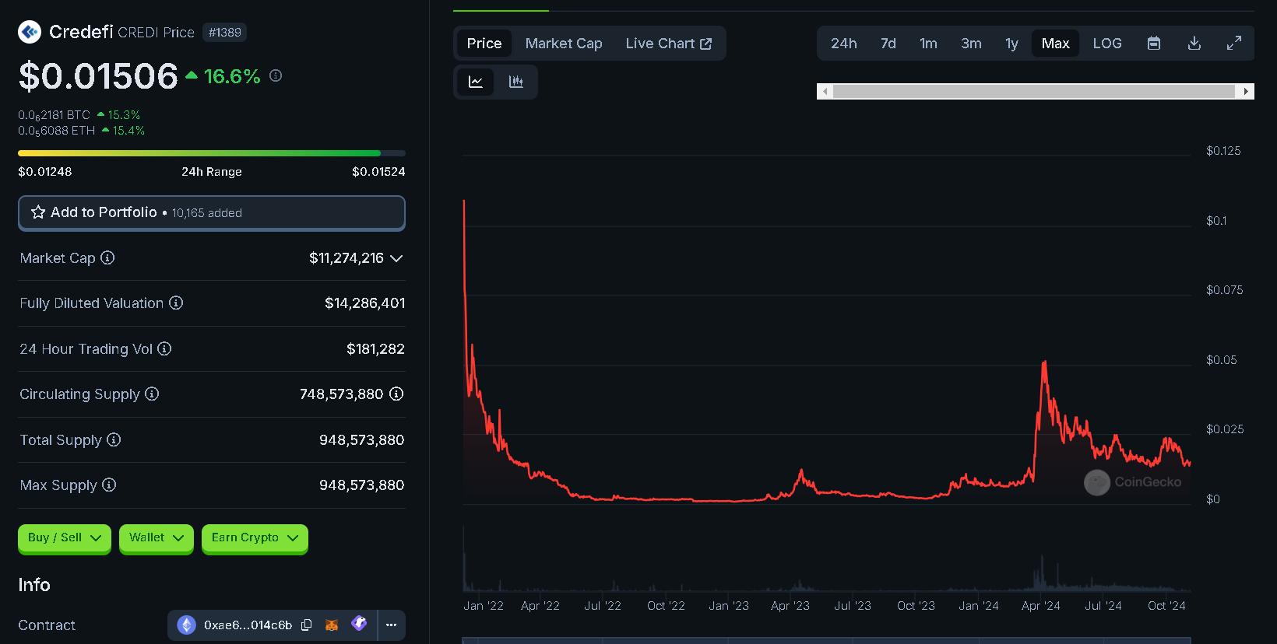Set chart range to Max

coord(1055,44)
